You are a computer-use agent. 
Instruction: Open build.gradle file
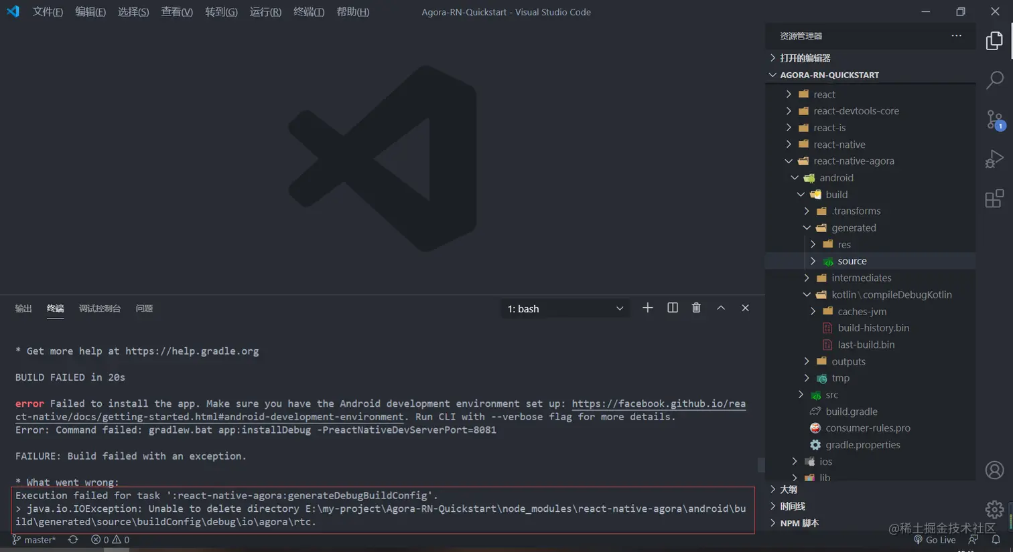(x=870, y=411)
